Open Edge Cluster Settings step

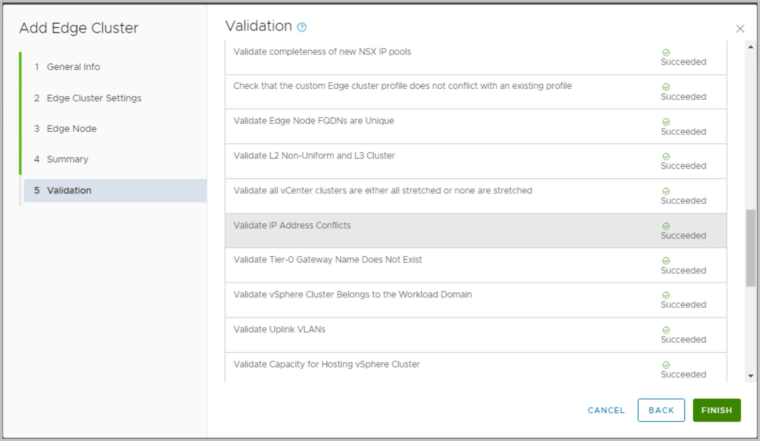pyautogui.click(x=94, y=98)
